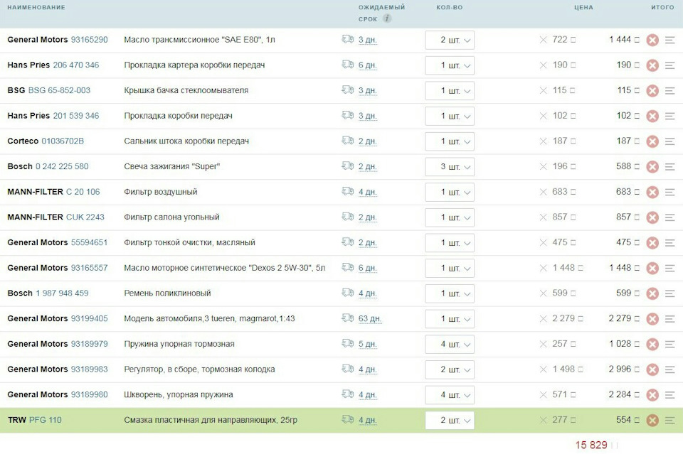Open quantity dropdown for General Motors 93189979
This screenshot has width=683, height=454.
450,344
